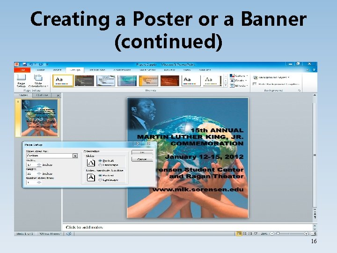Switch to the Slides pane tab
337x253 pixels.
23,95
